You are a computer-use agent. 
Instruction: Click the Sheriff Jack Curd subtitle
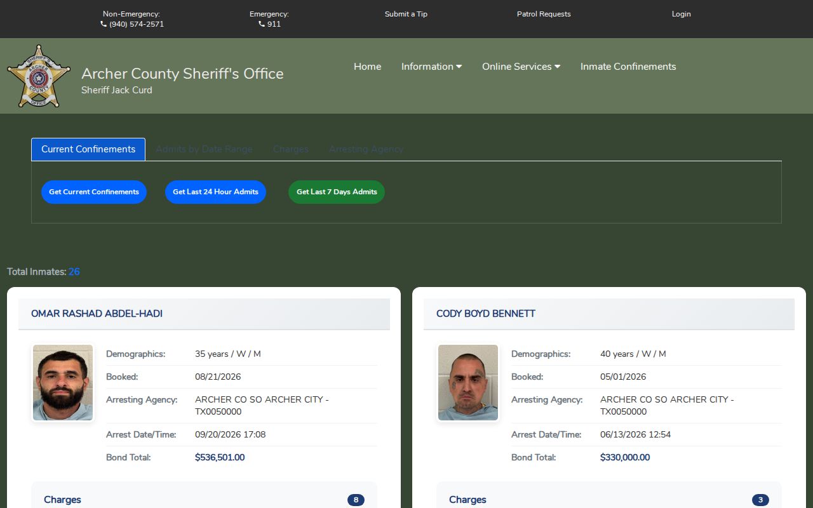(117, 90)
